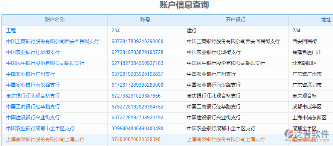Open 中国农业银行海汉路支行 account name link

[33, 85]
